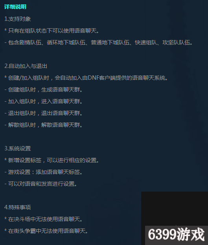This screenshot has width=208, height=245.
Task: Click the line 游戏设置：添加语音聊天标签
Action: [43, 172]
